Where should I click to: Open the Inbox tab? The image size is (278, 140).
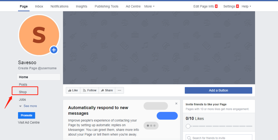click(x=39, y=6)
